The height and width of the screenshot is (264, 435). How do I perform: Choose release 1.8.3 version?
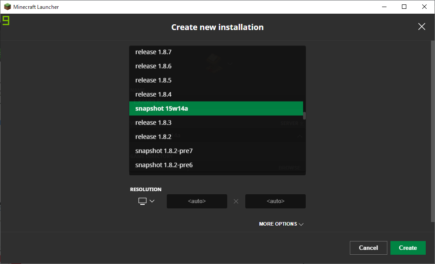coord(216,123)
